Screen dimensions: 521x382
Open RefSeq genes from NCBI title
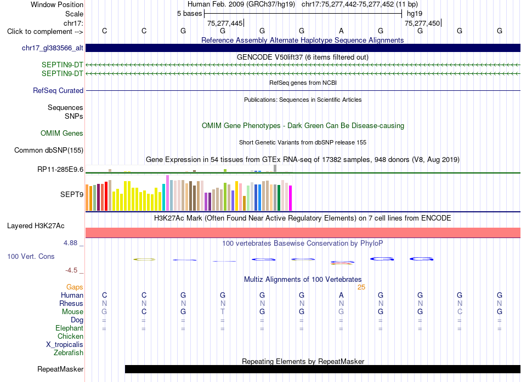pyautogui.click(x=303, y=83)
